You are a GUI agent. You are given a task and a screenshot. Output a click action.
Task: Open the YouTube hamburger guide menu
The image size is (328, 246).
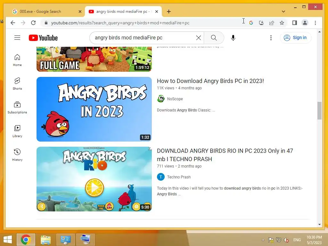[17, 38]
